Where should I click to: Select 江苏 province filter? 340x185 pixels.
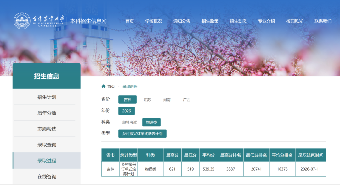coord(147,100)
